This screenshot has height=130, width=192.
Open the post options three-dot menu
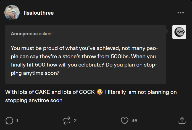pyautogui.click(x=180, y=13)
